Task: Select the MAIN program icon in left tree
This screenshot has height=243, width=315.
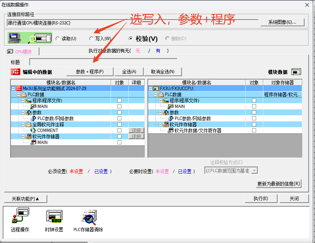Action: click(x=34, y=106)
